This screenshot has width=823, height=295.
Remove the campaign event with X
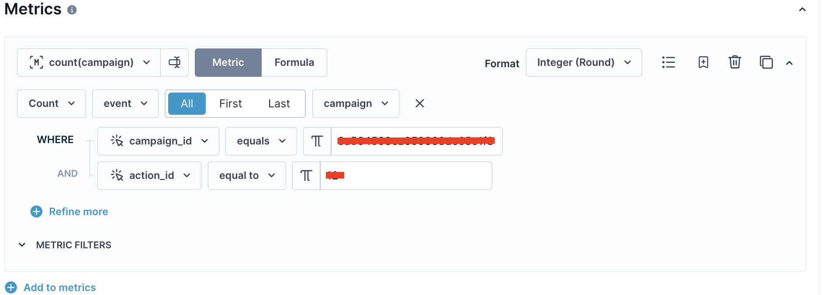419,103
